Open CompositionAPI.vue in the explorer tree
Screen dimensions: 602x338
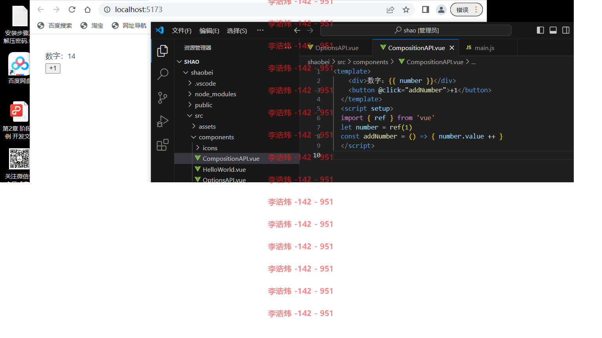[237, 158]
